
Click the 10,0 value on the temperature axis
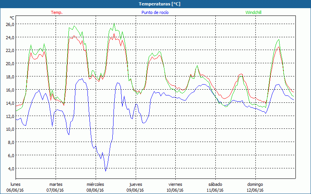tap(10, 129)
